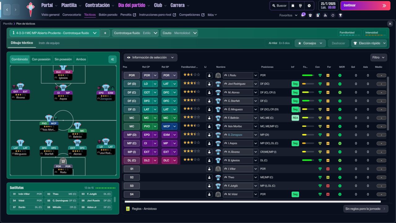Click the Buscar search field
Screen dimensions: 396x223
click(x=279, y=6)
